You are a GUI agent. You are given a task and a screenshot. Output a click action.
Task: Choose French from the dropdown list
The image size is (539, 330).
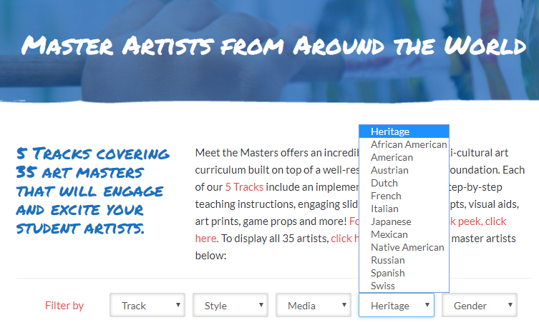404,196
